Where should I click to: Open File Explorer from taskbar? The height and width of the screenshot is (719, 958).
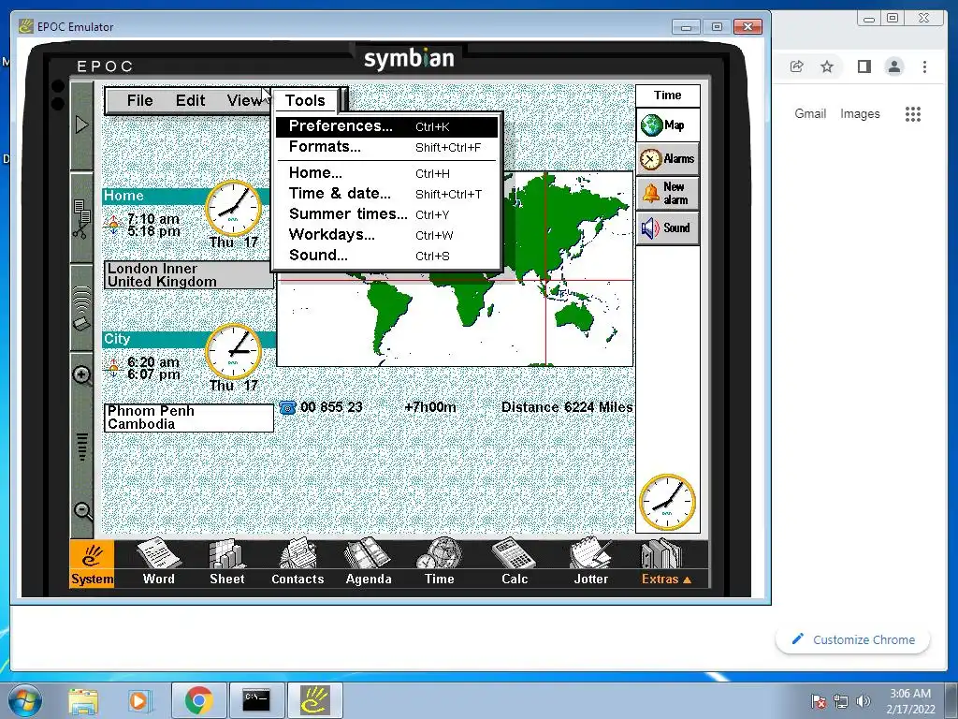[83, 700]
